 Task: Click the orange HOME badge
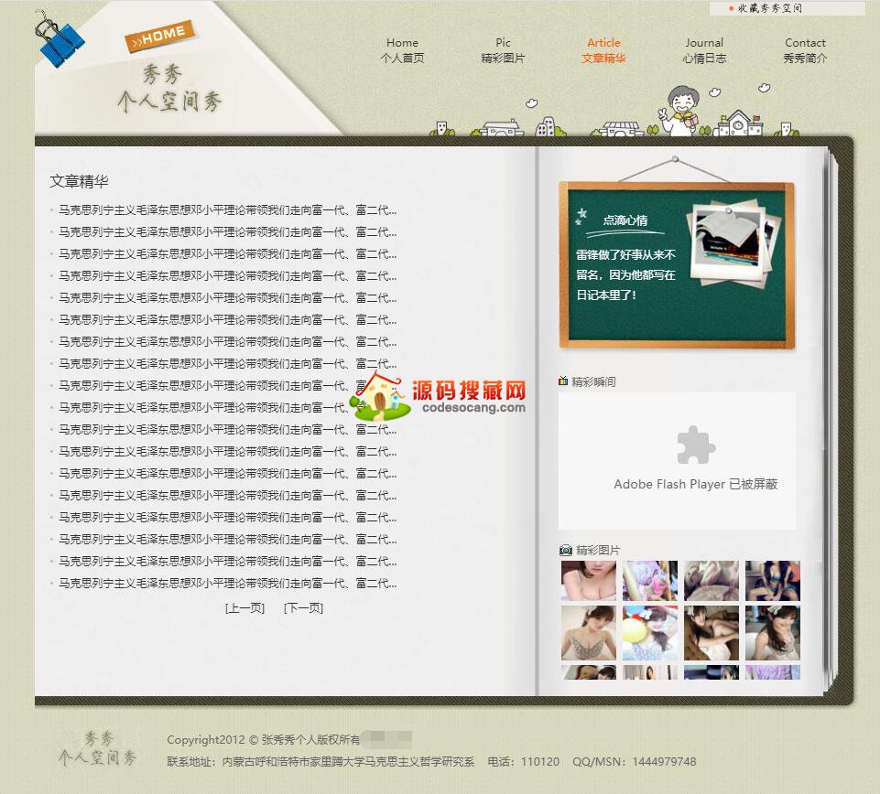tap(160, 36)
